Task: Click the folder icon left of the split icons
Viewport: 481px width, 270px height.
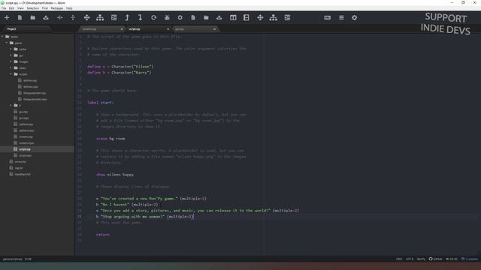Action: pyautogui.click(x=33, y=18)
